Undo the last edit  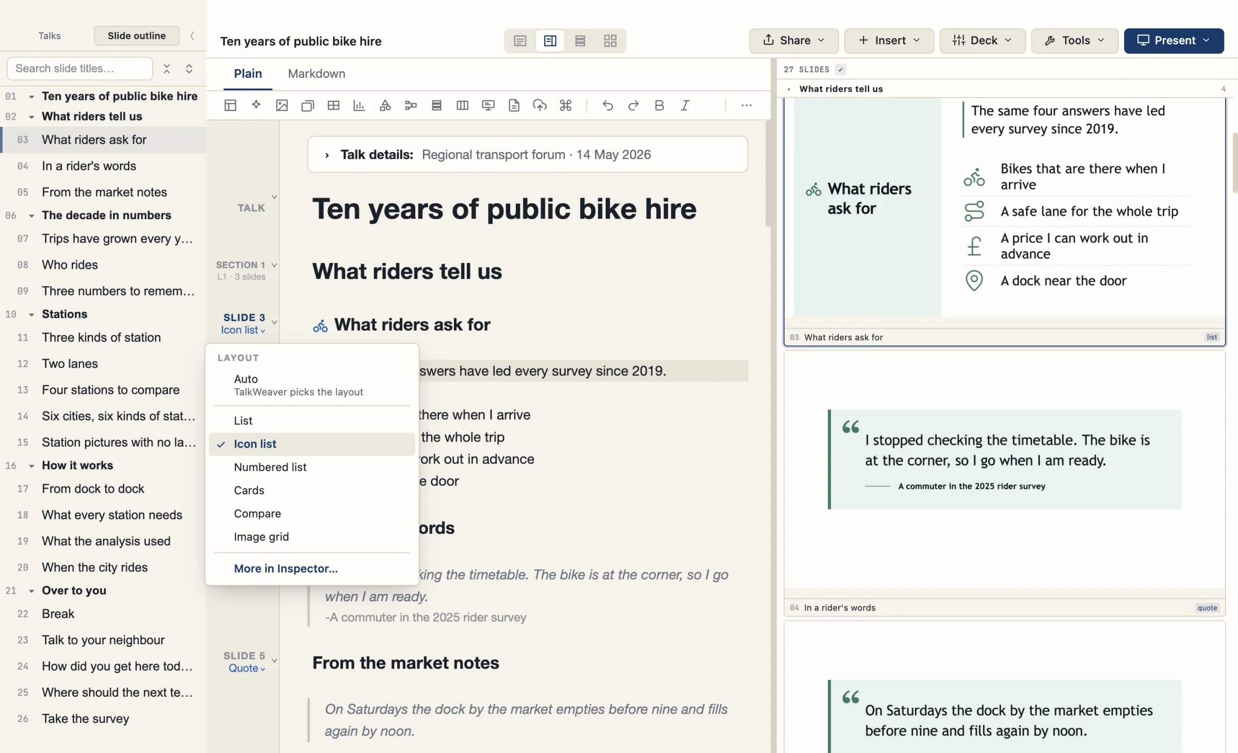[x=608, y=106]
